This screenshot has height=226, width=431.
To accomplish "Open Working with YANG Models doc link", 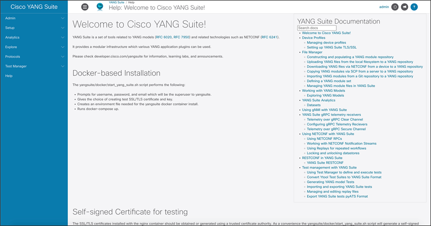I will (323, 90).
